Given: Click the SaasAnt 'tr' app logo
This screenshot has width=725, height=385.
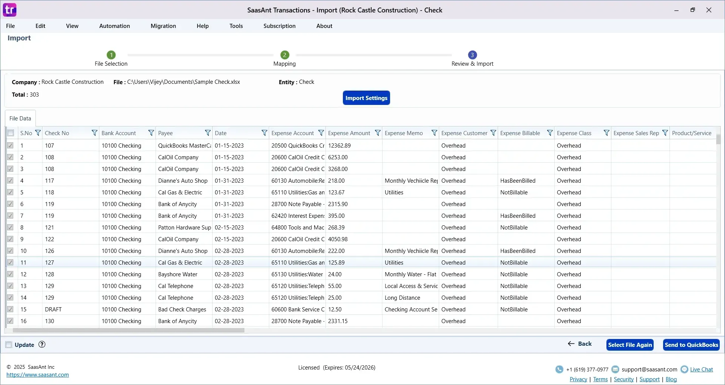Looking at the screenshot, I should (10, 10).
